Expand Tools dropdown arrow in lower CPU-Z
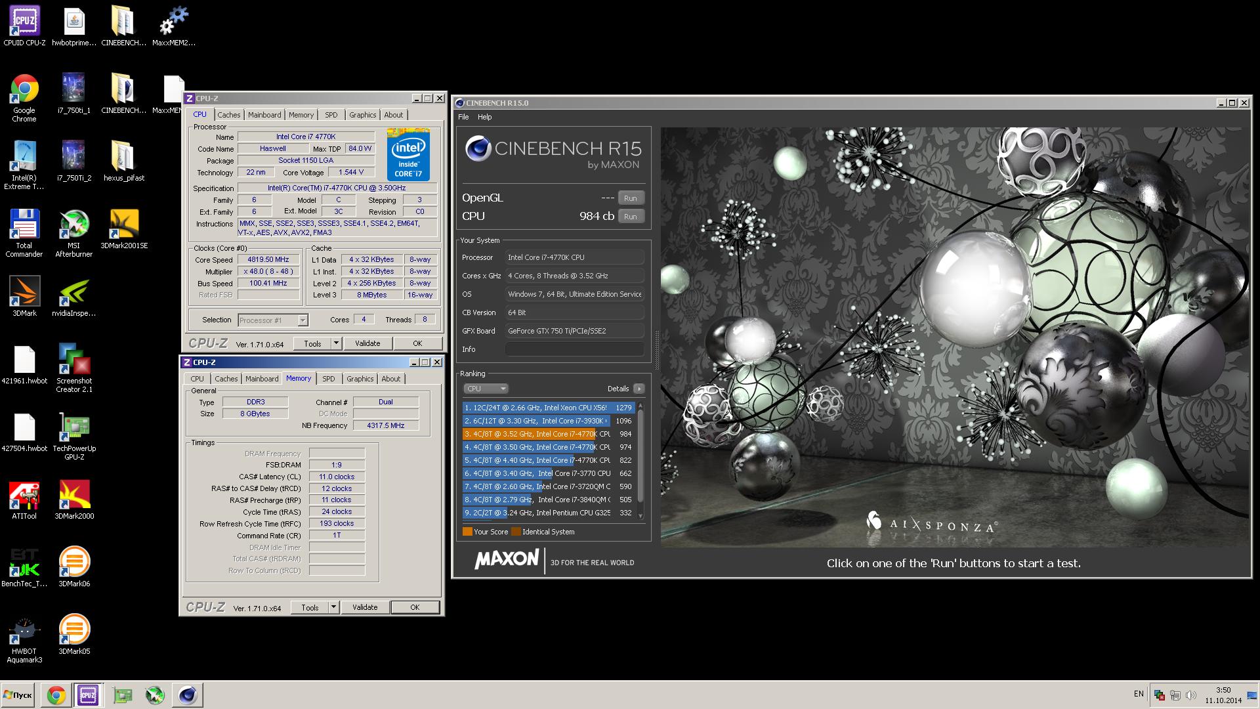 [x=333, y=607]
